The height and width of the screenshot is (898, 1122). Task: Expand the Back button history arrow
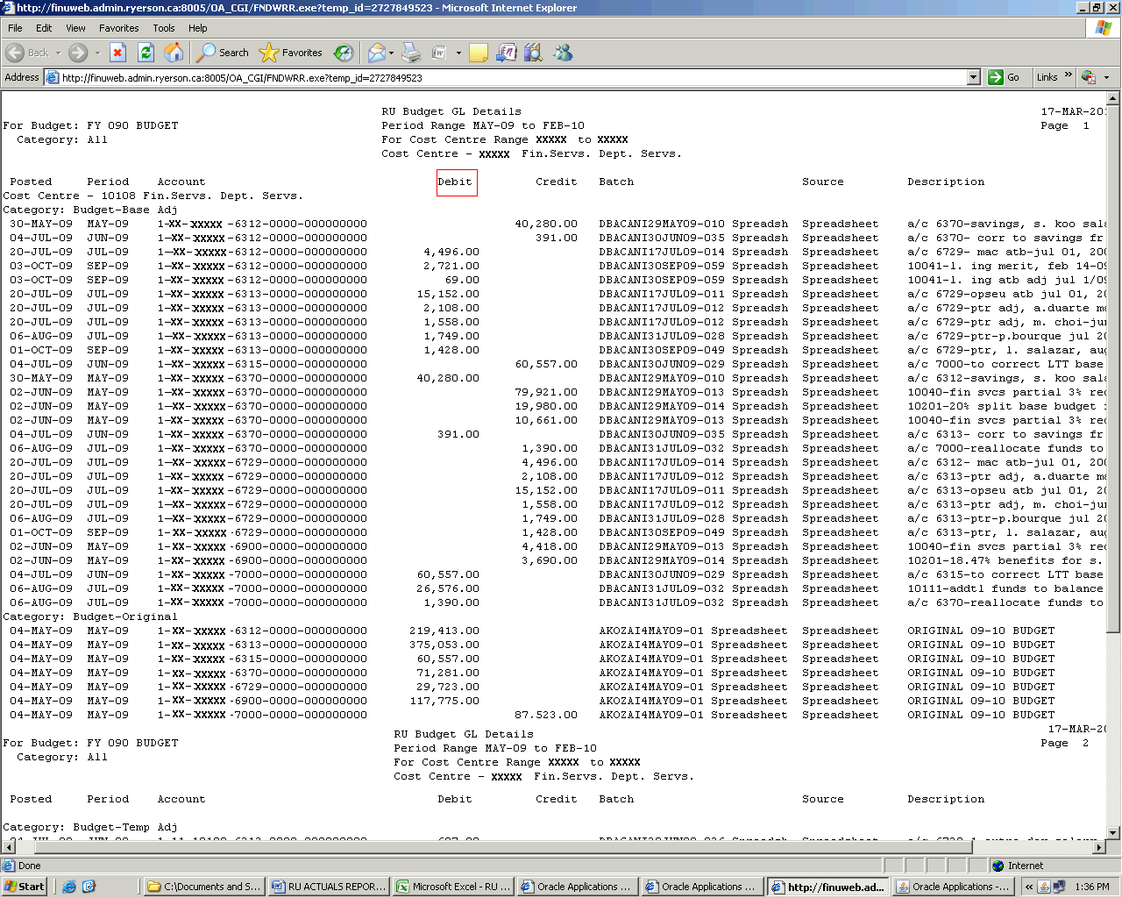tap(58, 53)
